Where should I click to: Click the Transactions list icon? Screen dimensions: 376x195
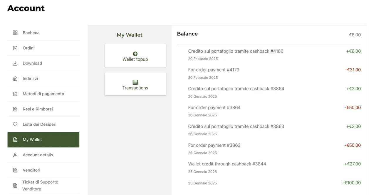pos(135,82)
